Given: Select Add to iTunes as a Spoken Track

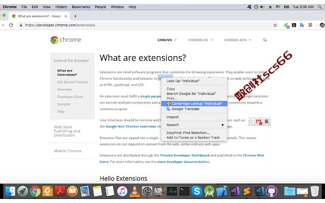Looking at the screenshot, I should pyautogui.click(x=194, y=138).
